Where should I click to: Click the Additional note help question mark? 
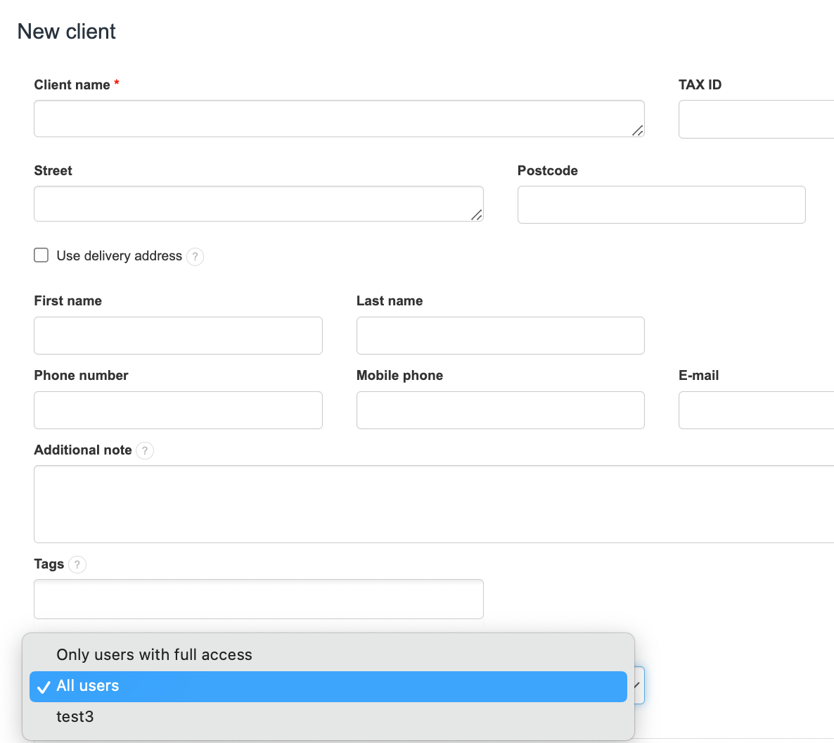pyautogui.click(x=145, y=451)
